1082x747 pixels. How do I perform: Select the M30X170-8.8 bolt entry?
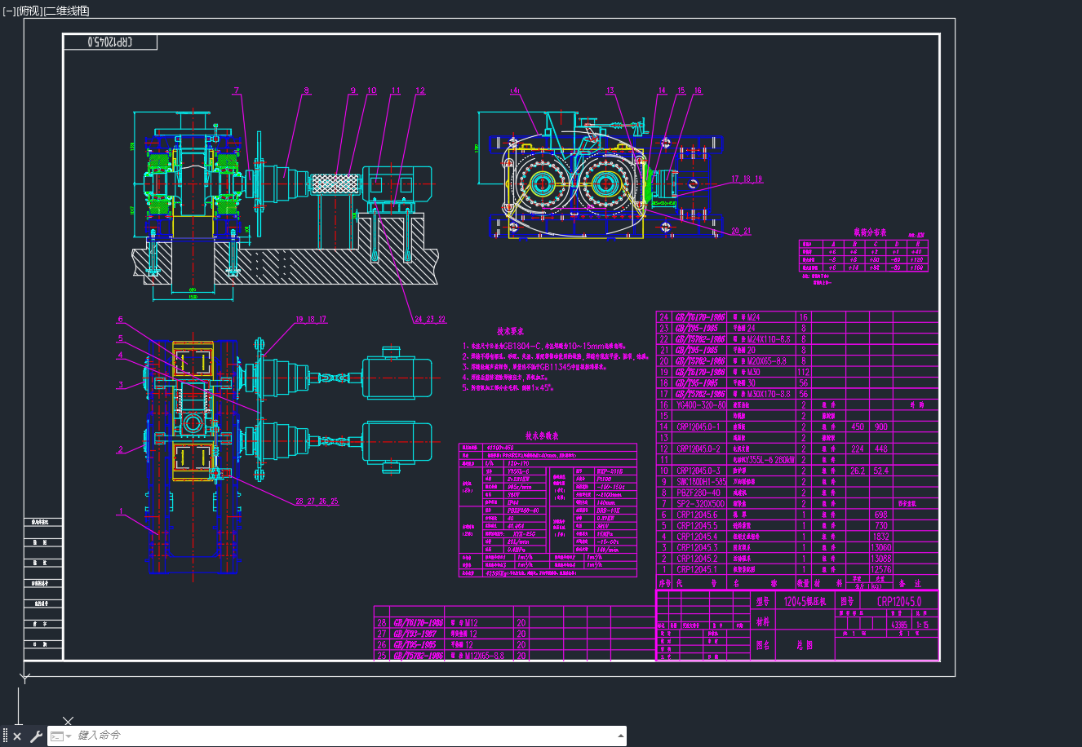click(761, 394)
